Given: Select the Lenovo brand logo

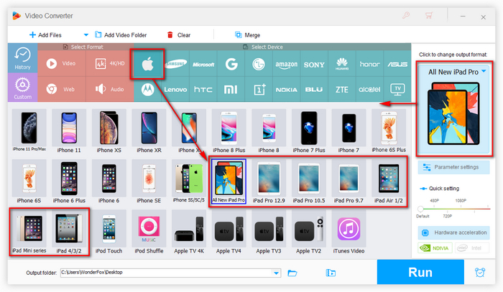Looking at the screenshot, I should (x=176, y=90).
